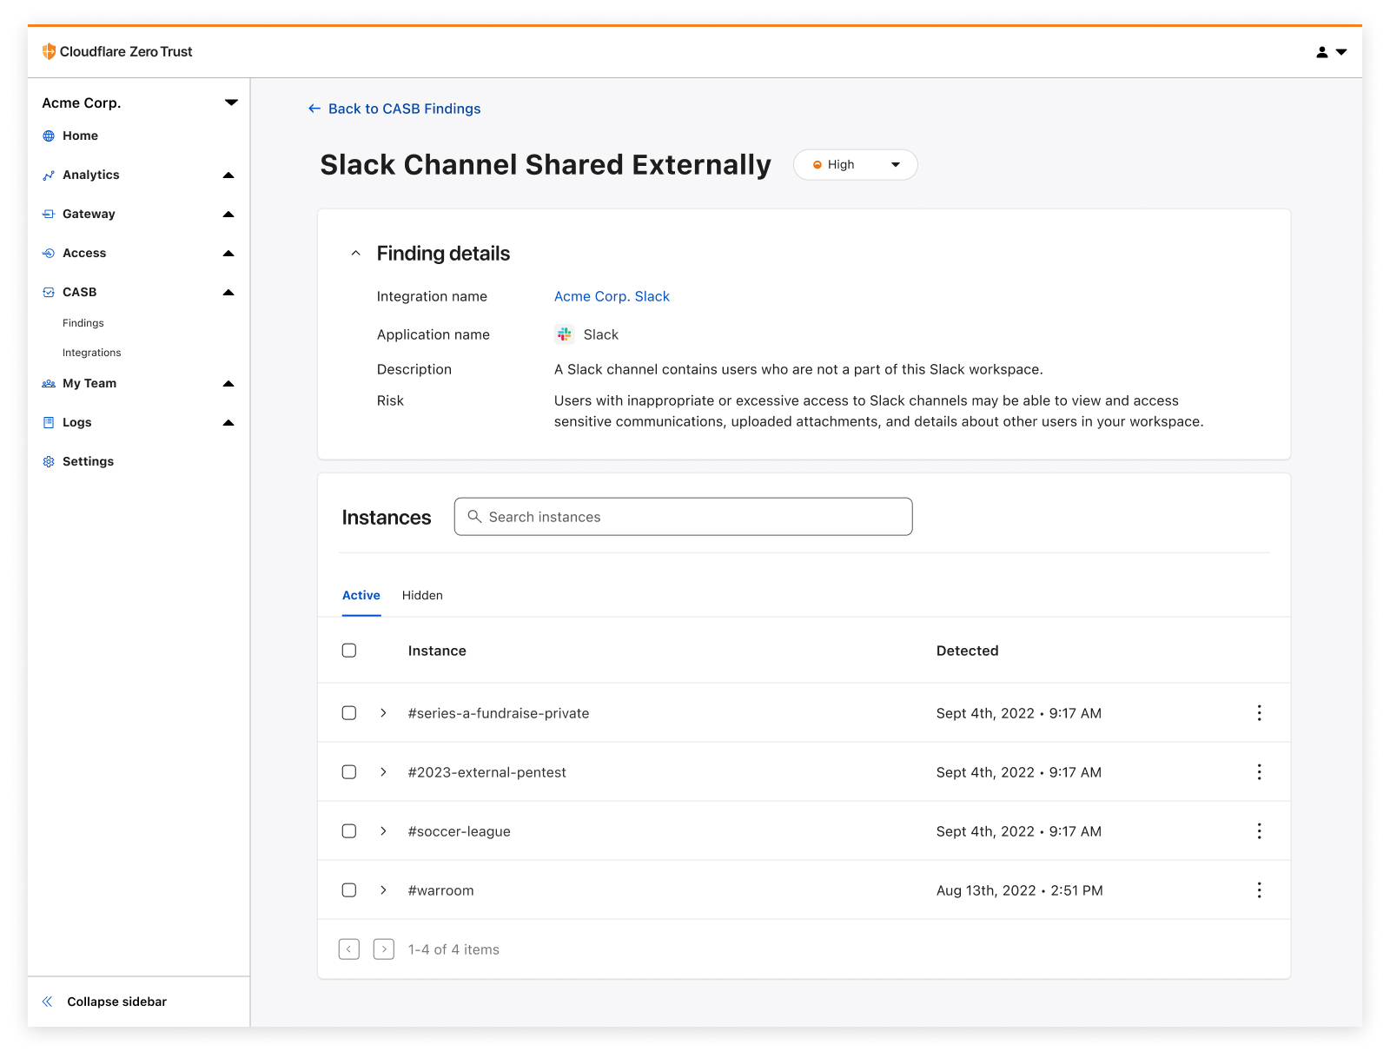
Task: Open actions menu for #soccer-league
Action: [1259, 831]
